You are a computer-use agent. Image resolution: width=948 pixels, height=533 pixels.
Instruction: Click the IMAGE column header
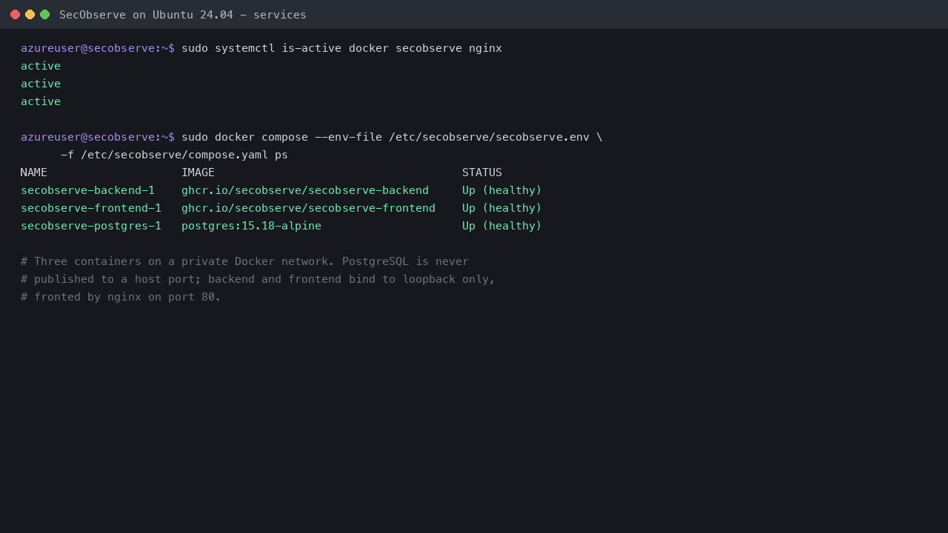pos(198,172)
